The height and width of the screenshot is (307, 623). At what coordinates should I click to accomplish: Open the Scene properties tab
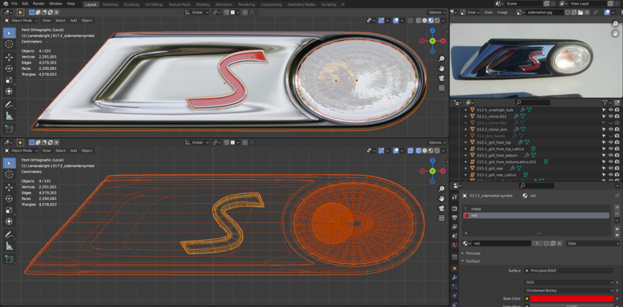coord(454,236)
